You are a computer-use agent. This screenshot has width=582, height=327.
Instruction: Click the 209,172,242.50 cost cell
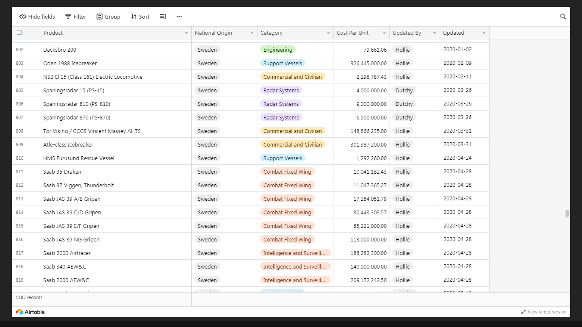click(361, 280)
